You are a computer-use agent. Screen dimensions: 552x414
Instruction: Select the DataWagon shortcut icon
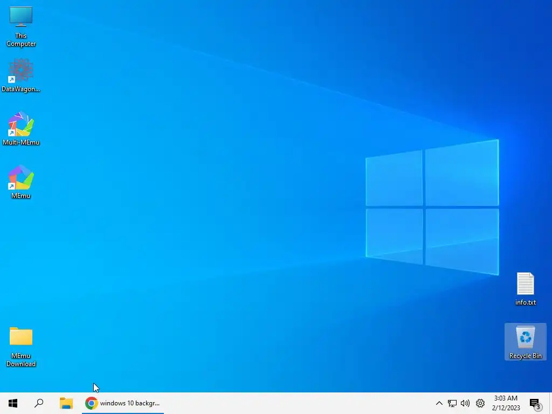[x=21, y=75]
